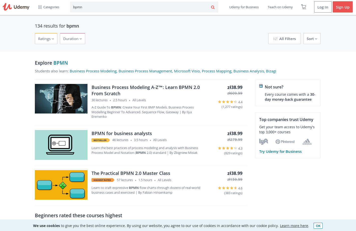This screenshot has height=231, width=356.
Task: Click the 30-day money-back guarantee text
Action: 290,97
